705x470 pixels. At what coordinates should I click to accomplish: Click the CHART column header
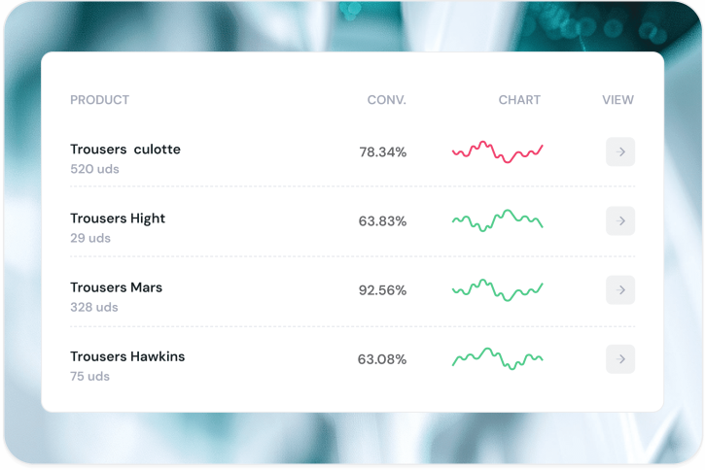tap(519, 100)
